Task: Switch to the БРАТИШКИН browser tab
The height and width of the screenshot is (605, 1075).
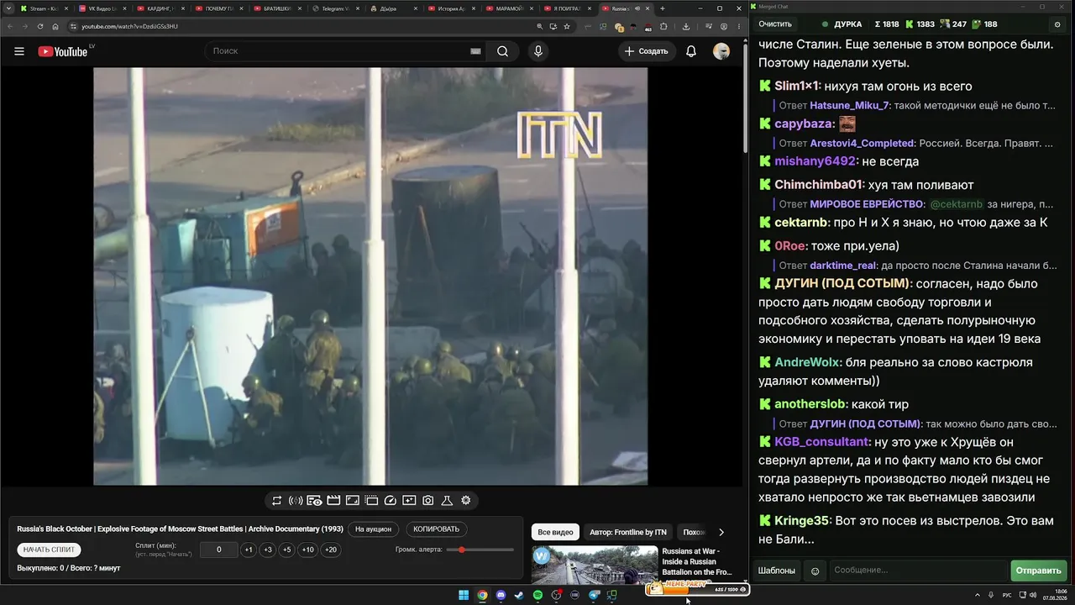Action: pyautogui.click(x=276, y=8)
